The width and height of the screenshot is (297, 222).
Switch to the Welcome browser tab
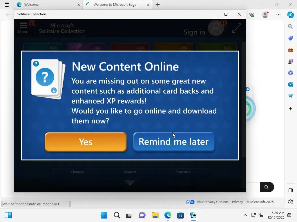[48, 5]
